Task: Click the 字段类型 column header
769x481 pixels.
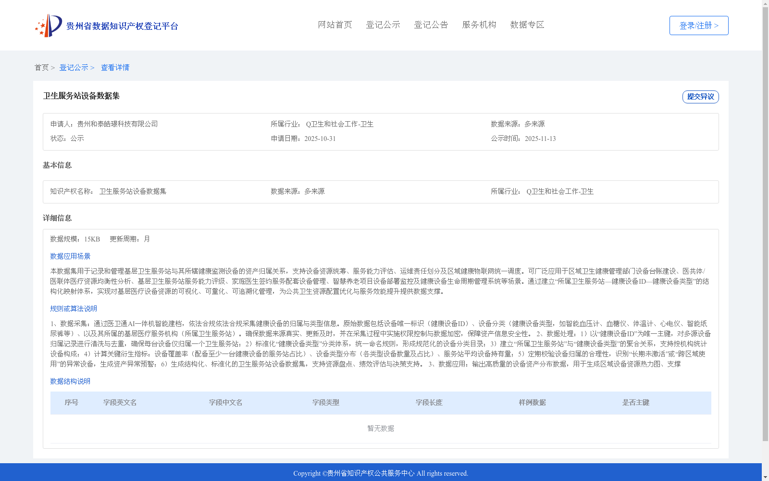Action: pyautogui.click(x=326, y=403)
